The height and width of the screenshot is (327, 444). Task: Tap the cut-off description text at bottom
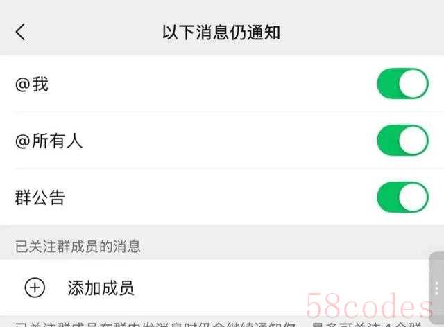point(218,324)
